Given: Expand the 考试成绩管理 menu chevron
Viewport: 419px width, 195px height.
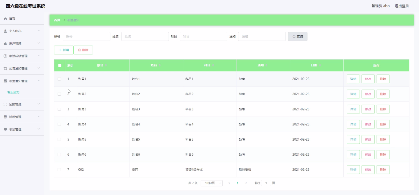Looking at the screenshot, I should (39, 56).
